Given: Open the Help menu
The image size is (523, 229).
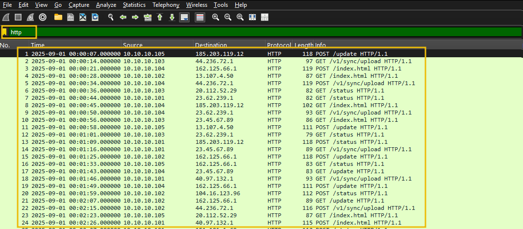Looking at the screenshot, I should point(241,5).
